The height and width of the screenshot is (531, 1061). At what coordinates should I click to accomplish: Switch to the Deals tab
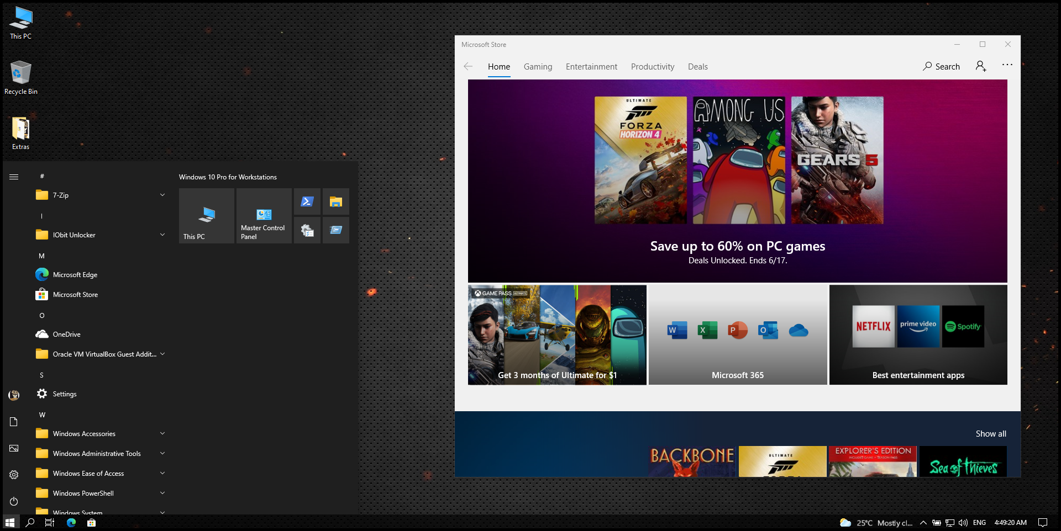coord(697,66)
